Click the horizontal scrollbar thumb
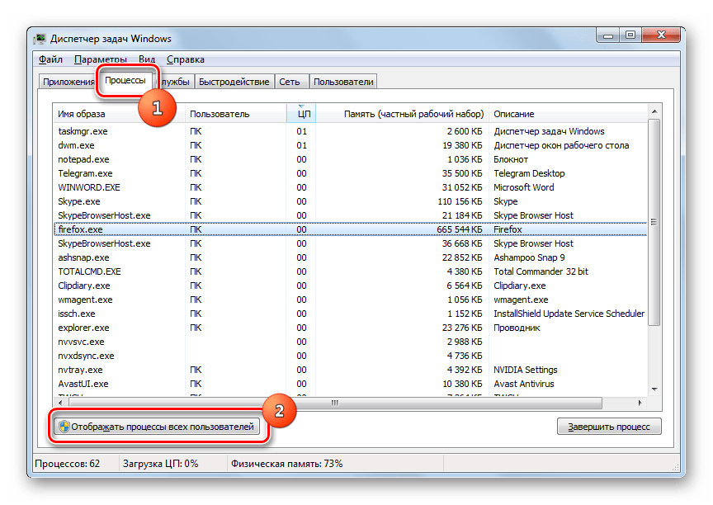713x505 pixels. [335, 403]
